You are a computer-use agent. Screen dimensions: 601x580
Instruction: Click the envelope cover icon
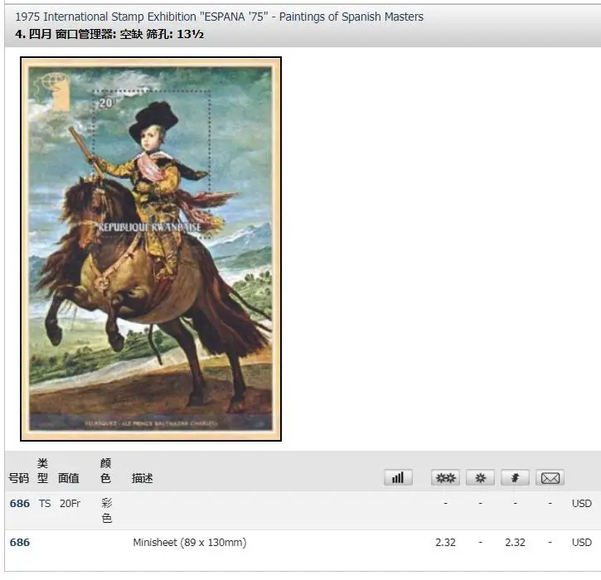[550, 477]
